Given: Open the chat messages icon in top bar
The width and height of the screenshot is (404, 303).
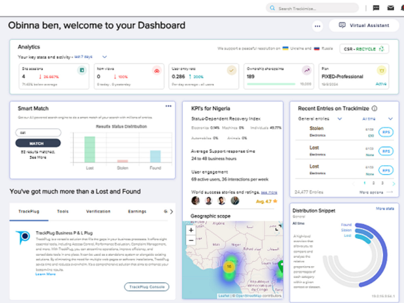Looking at the screenshot, I should click(x=376, y=8).
